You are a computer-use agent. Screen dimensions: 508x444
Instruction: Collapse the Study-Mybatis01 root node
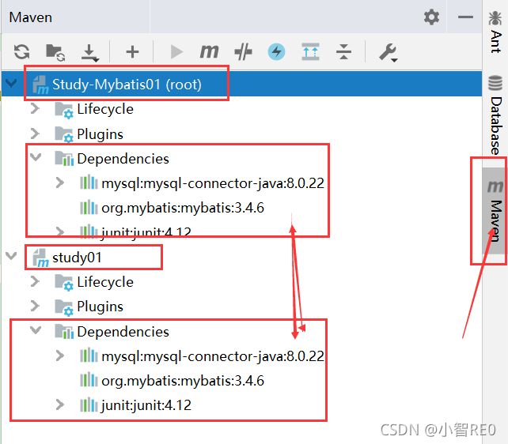pos(11,84)
